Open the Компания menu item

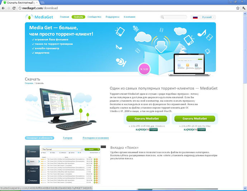(x=129, y=17)
